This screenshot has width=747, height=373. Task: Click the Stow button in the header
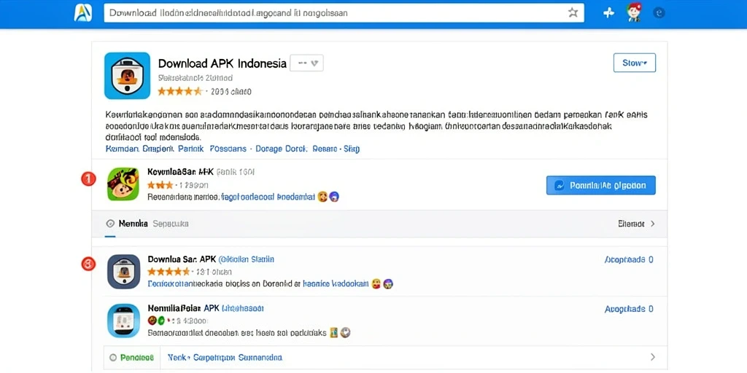point(635,63)
